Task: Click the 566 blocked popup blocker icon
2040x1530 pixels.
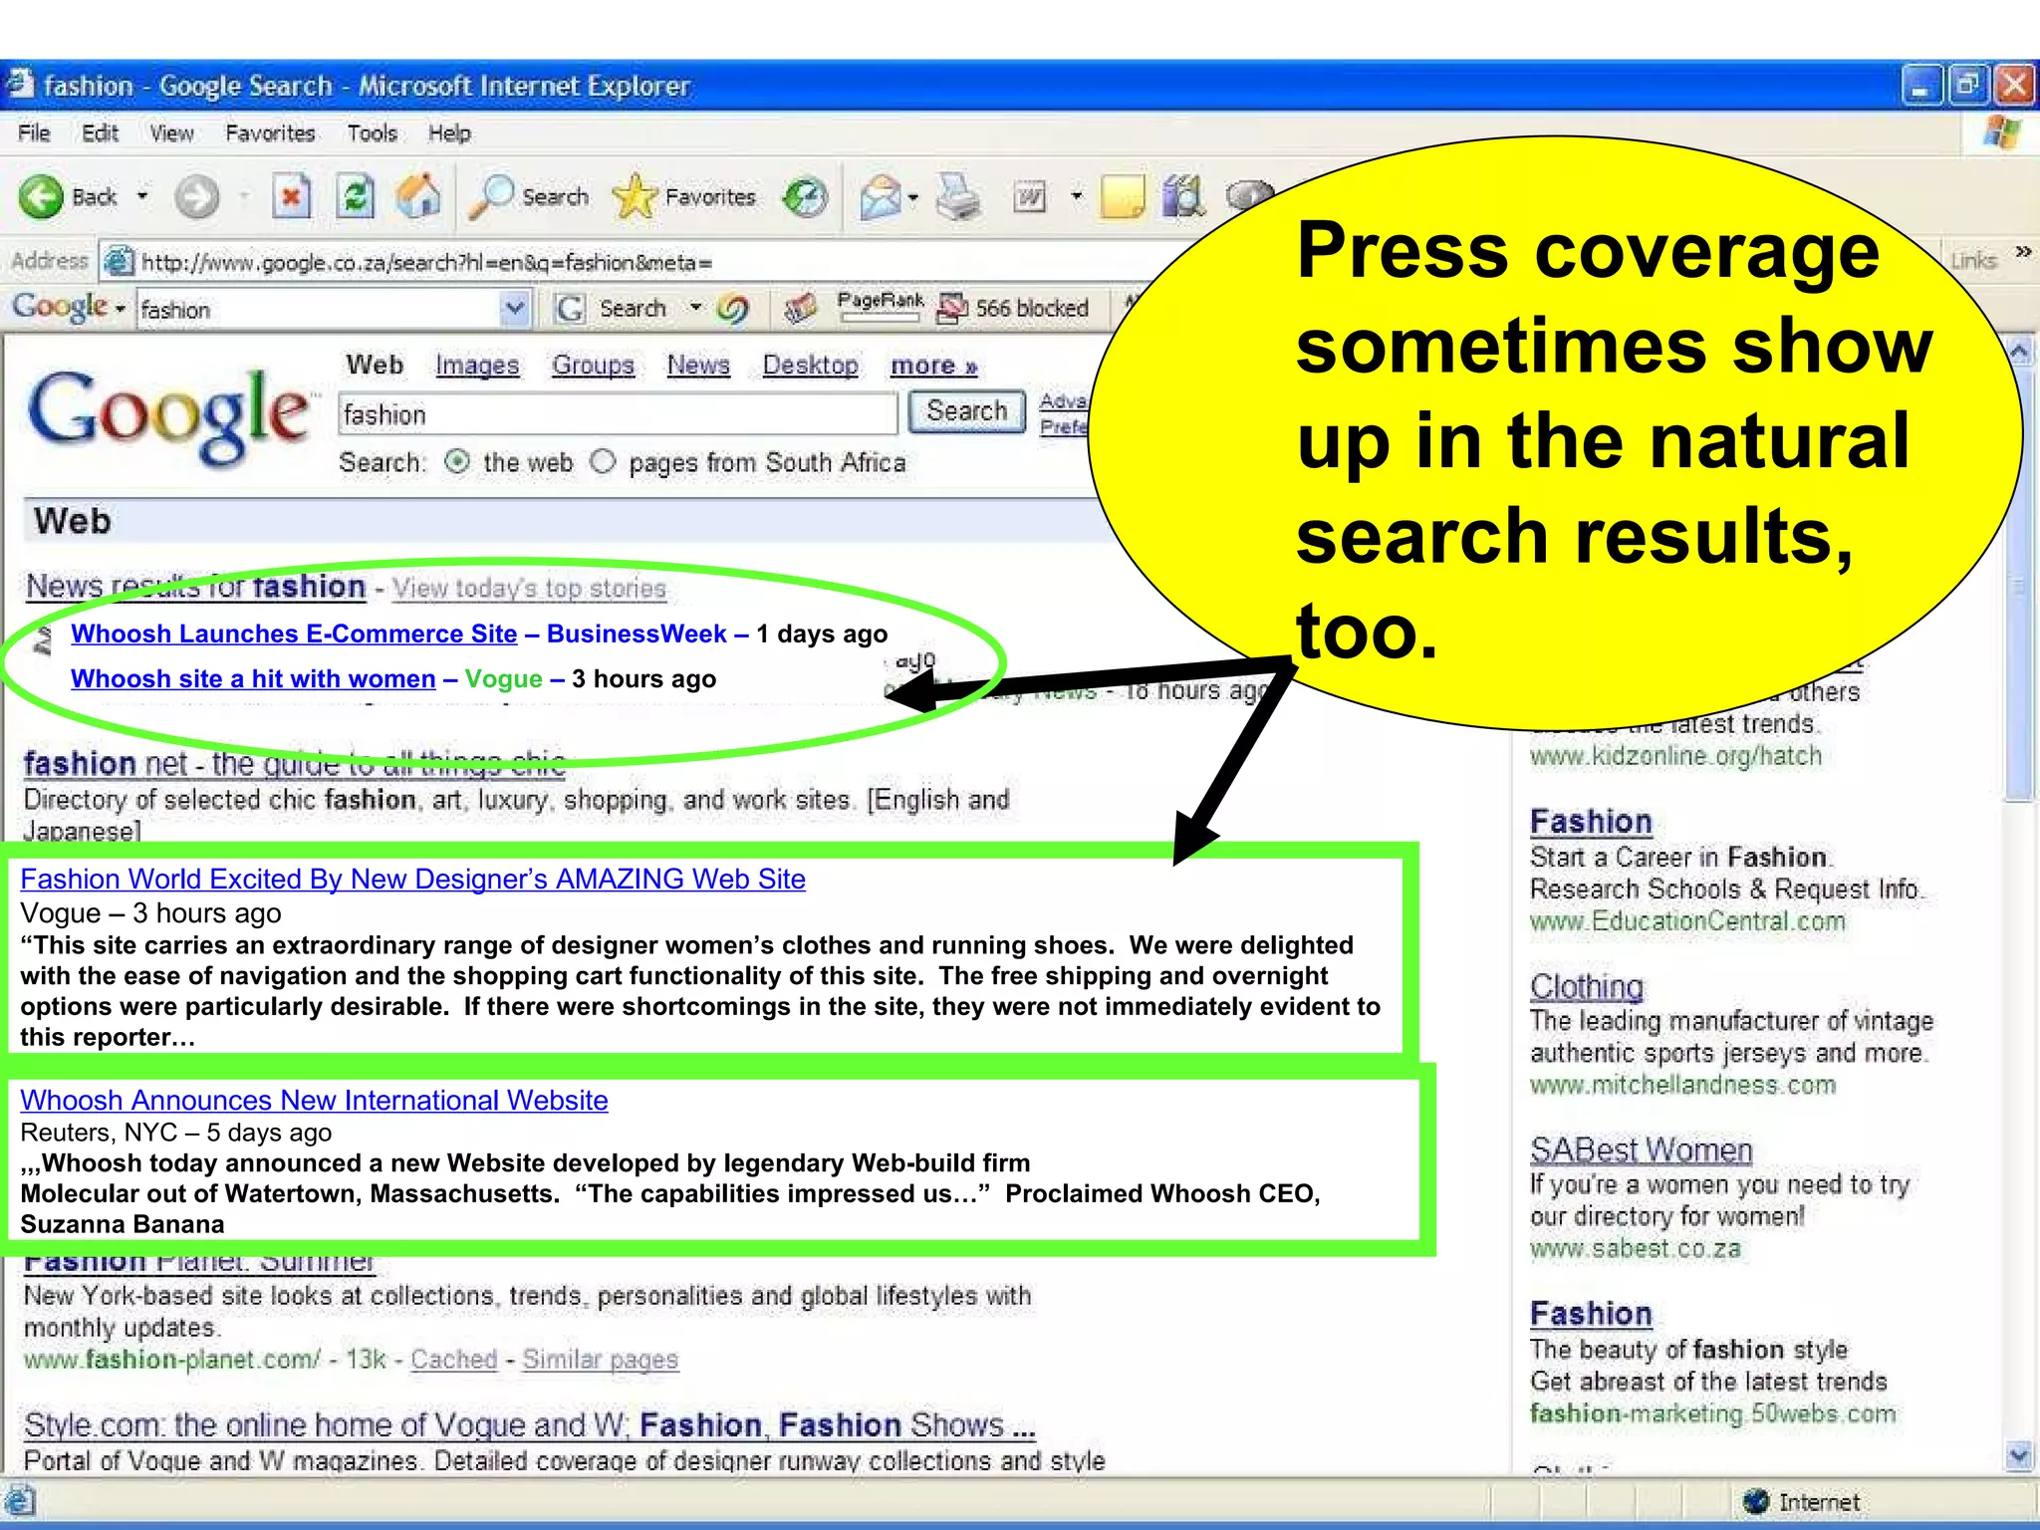Action: point(952,309)
